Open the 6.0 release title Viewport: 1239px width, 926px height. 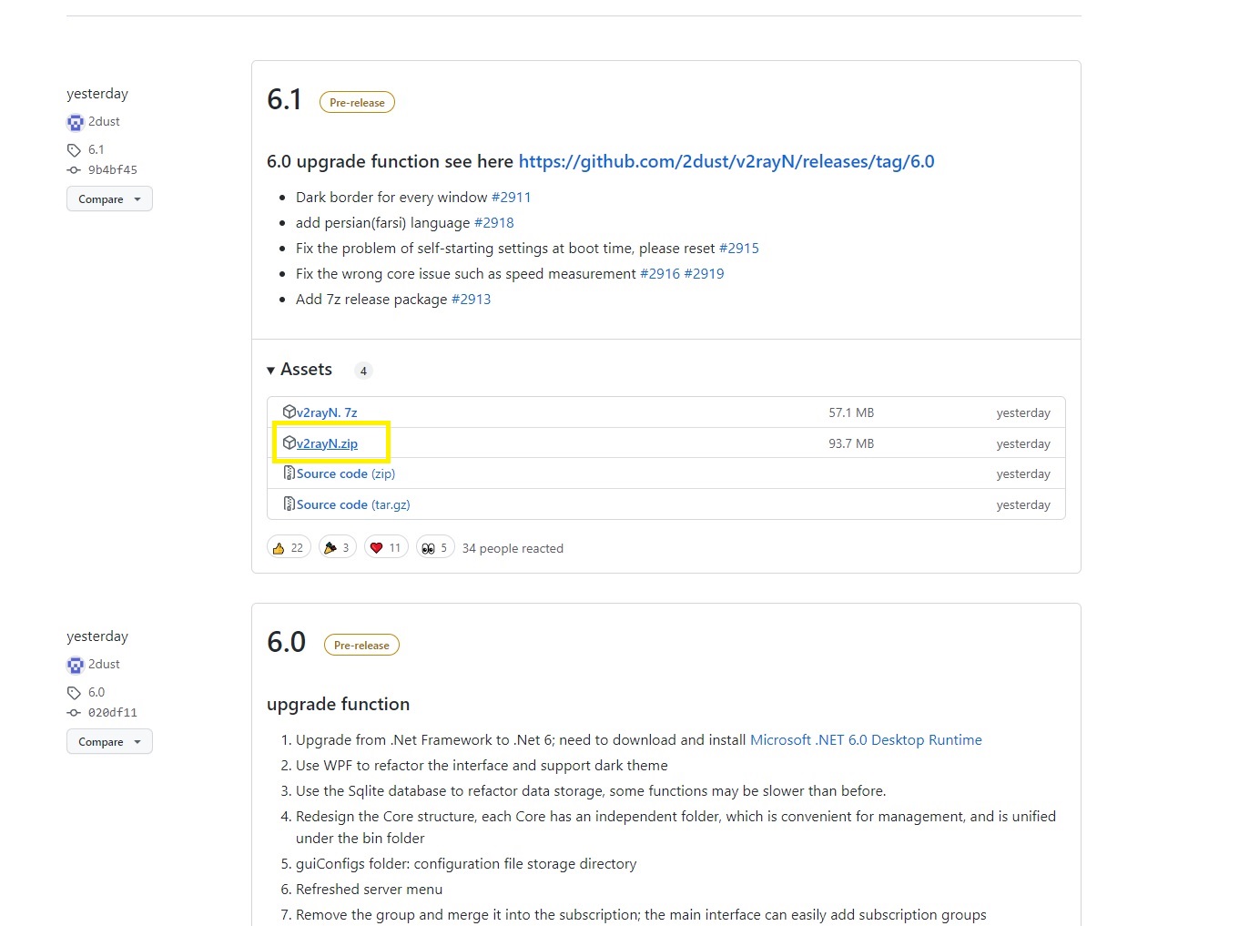tap(286, 642)
